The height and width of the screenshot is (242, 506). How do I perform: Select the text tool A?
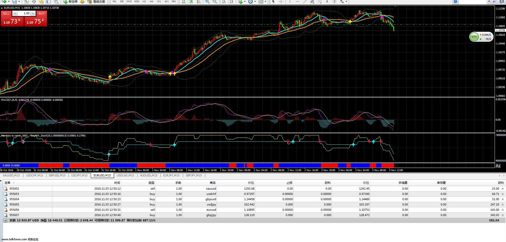327,1
